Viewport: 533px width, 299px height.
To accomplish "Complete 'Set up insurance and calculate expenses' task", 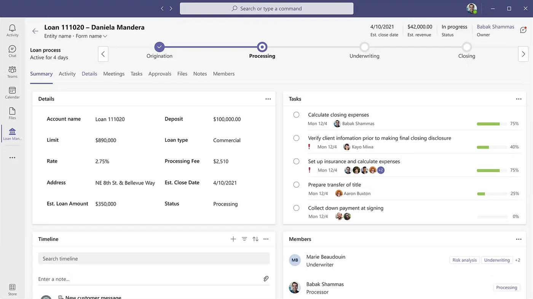I will pos(296,161).
